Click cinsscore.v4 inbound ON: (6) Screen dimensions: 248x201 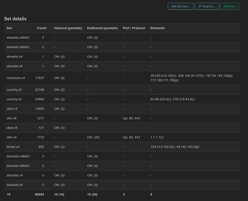(59, 78)
